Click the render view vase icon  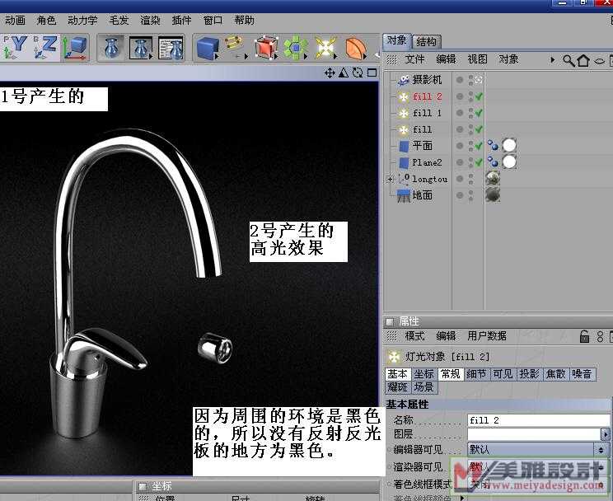pos(110,49)
